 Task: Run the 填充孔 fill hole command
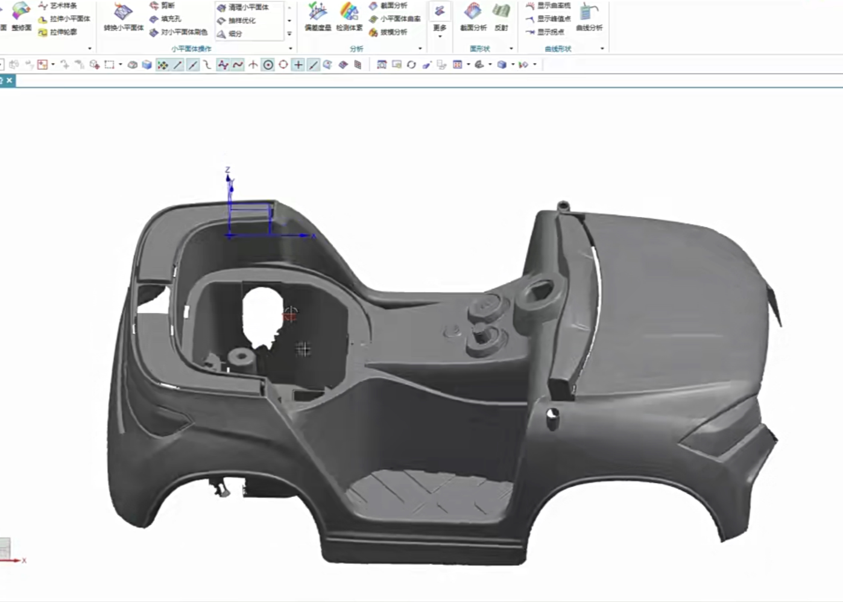(x=165, y=19)
